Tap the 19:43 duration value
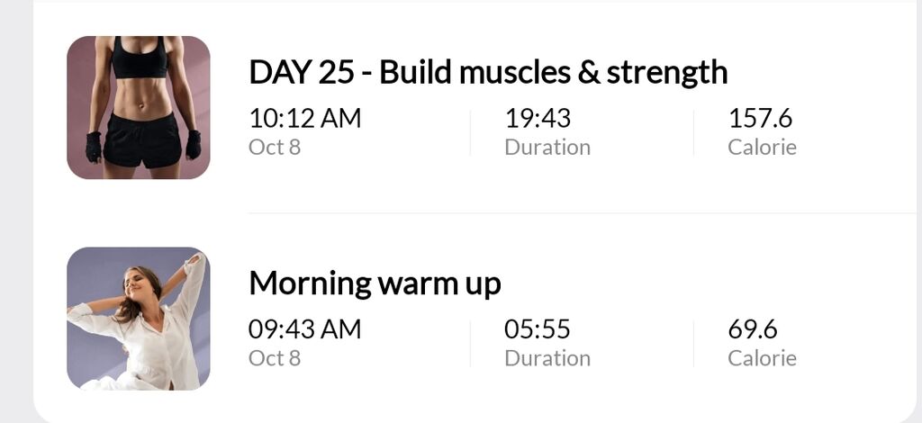Image resolution: width=922 pixels, height=423 pixels. point(538,119)
